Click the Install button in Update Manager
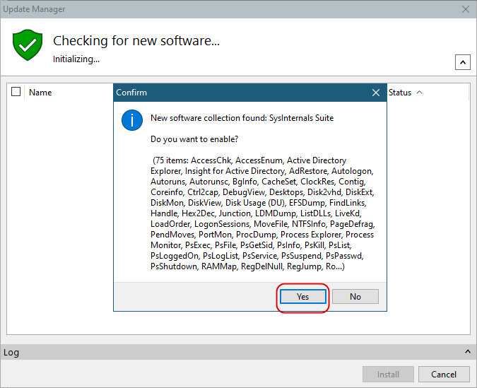 [388, 374]
